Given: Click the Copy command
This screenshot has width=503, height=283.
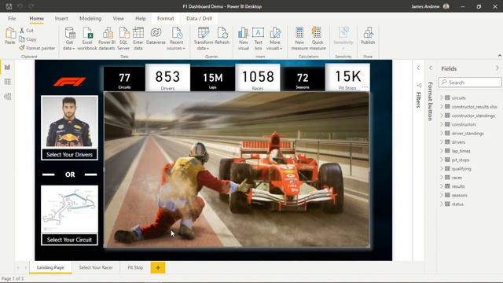Looking at the screenshot, I should [28, 39].
